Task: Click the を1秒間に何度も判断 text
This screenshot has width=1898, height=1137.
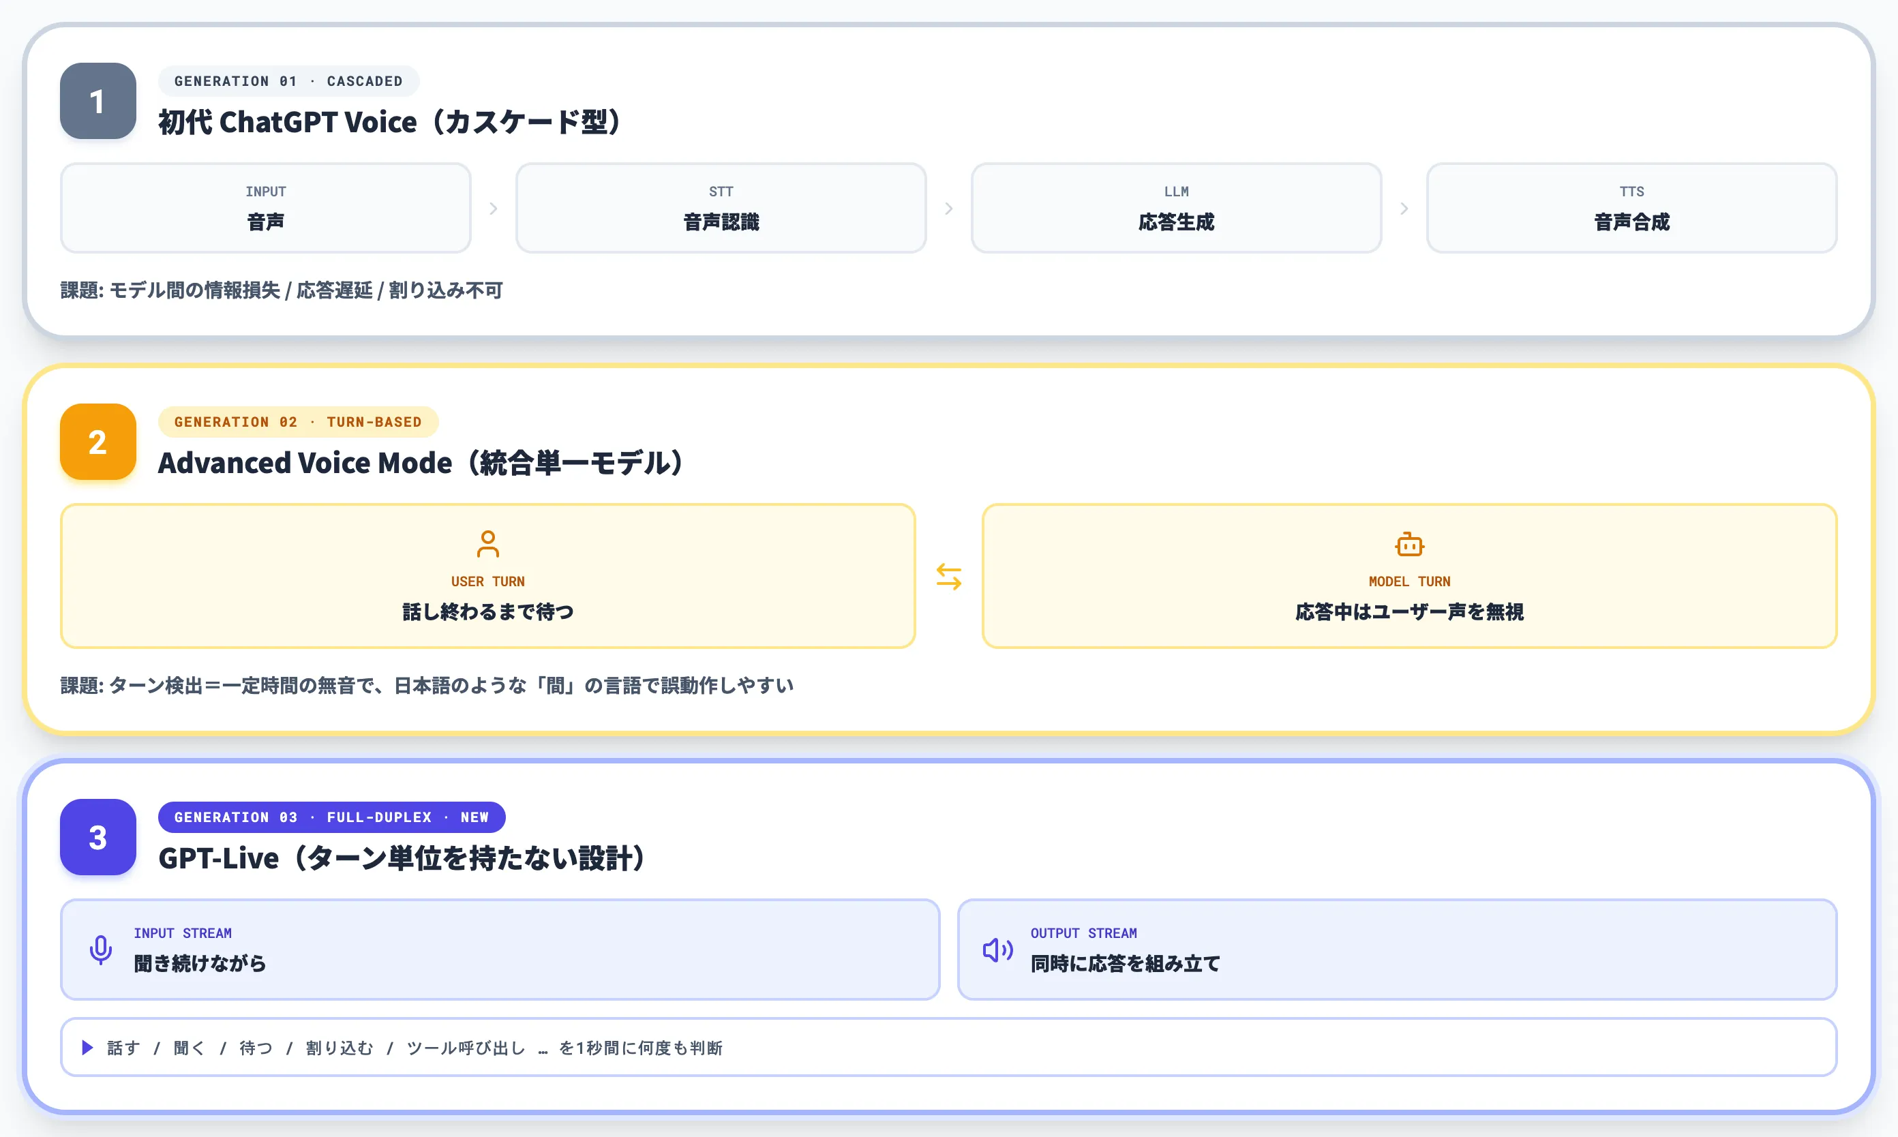Action: click(x=641, y=1047)
